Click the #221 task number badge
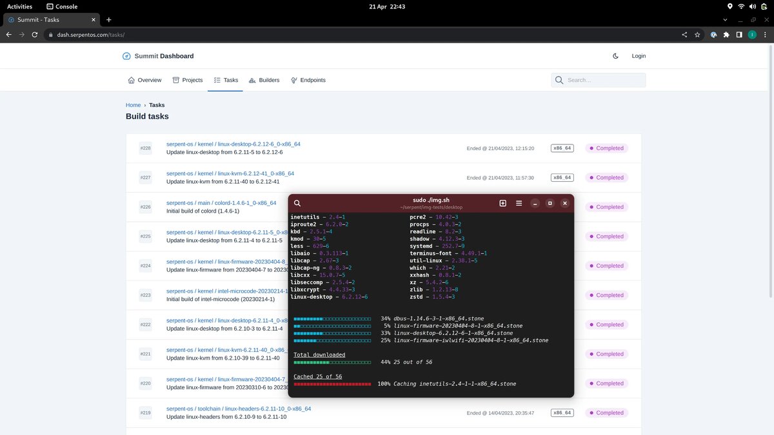The height and width of the screenshot is (435, 774). (145, 354)
